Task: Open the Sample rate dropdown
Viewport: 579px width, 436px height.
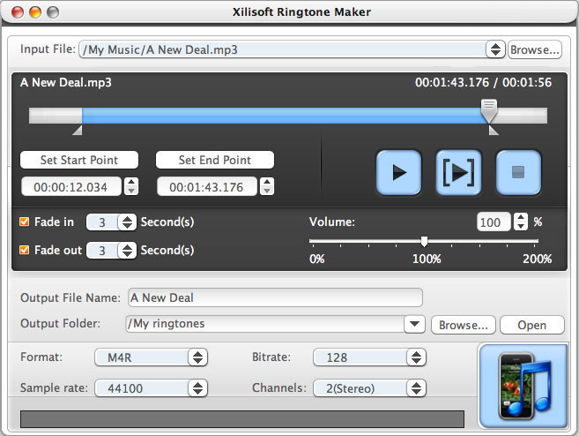Action: pos(151,388)
